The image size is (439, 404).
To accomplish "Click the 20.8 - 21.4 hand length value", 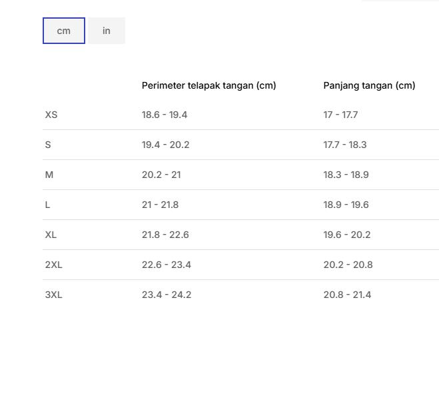I will pos(347,295).
